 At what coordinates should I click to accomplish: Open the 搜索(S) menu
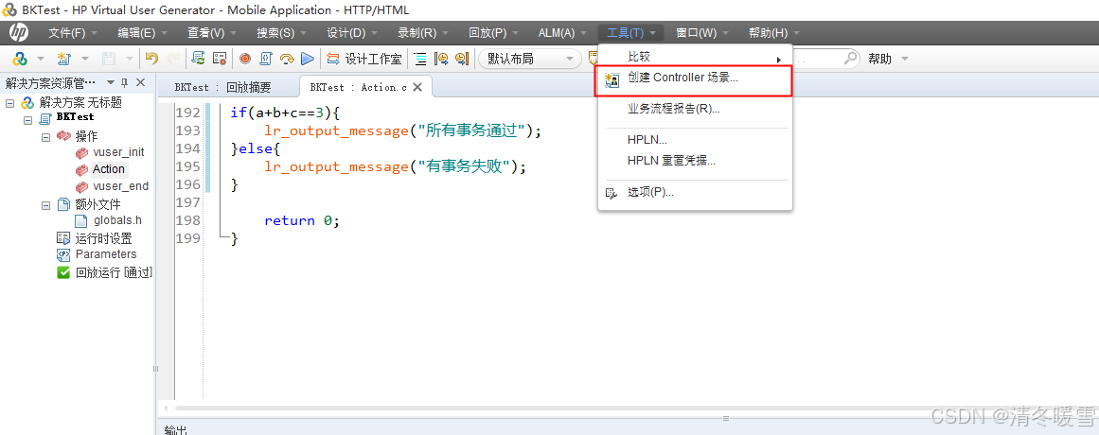(x=282, y=32)
